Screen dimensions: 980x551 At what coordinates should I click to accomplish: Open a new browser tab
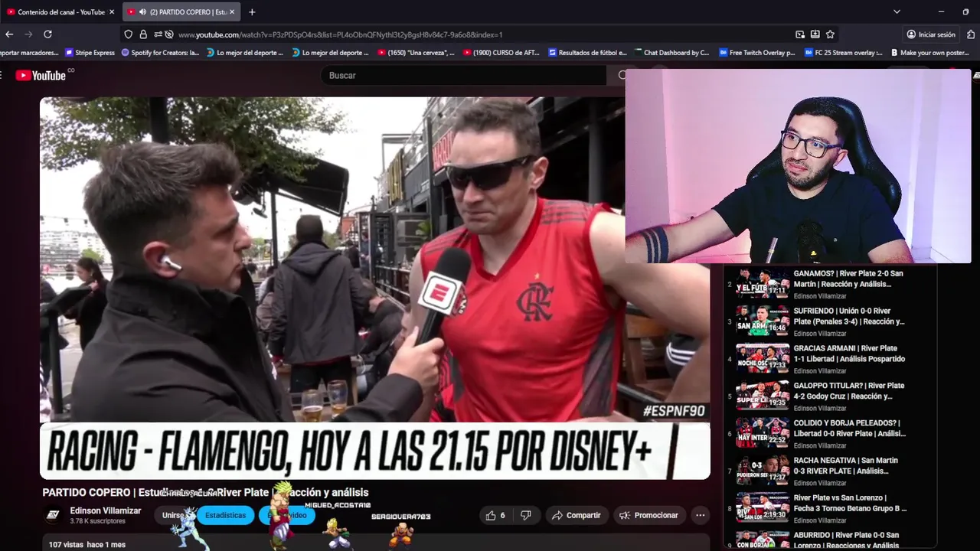click(x=252, y=12)
